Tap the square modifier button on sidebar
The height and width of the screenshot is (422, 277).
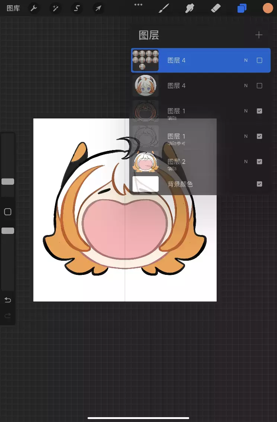(8, 212)
